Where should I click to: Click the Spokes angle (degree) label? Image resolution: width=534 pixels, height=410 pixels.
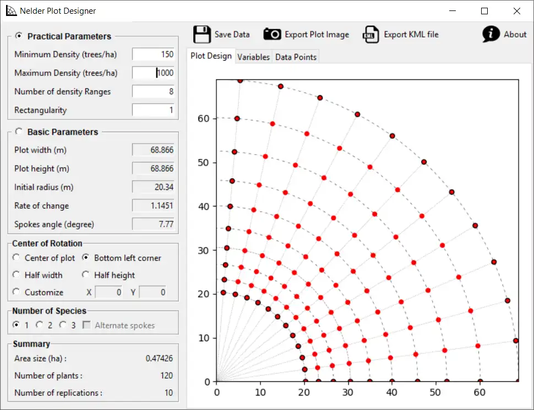[x=54, y=225]
